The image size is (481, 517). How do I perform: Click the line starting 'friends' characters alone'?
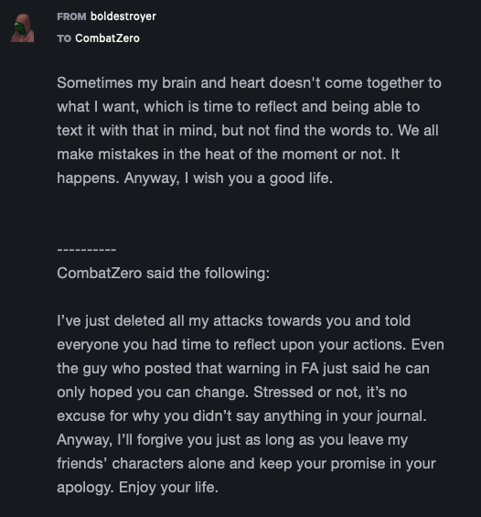246,464
